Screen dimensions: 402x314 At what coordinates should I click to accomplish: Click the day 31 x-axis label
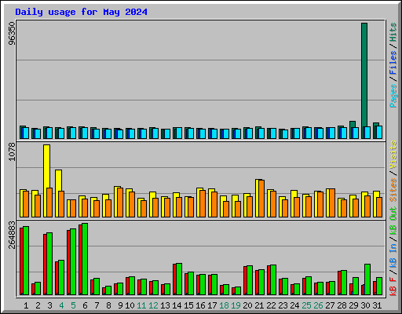(x=377, y=305)
